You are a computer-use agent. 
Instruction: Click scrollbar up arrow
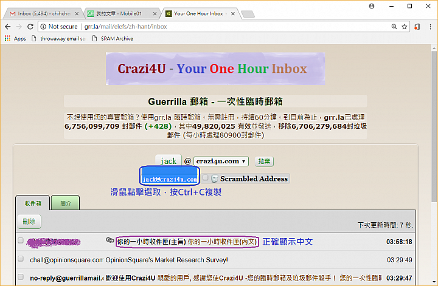[x=434, y=48]
